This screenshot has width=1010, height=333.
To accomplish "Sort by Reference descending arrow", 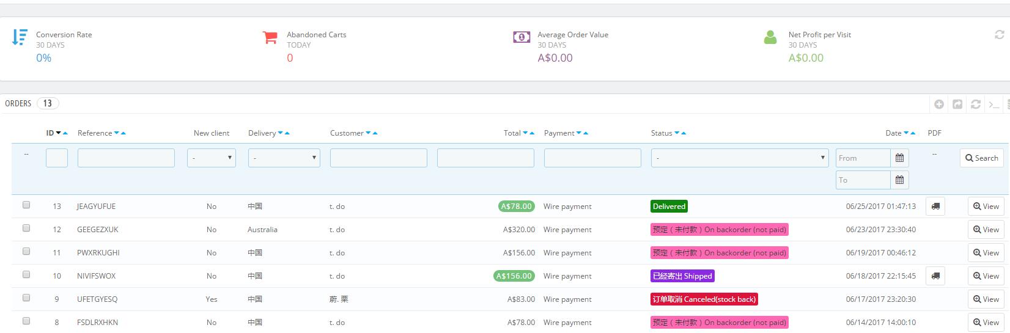I will tap(116, 133).
